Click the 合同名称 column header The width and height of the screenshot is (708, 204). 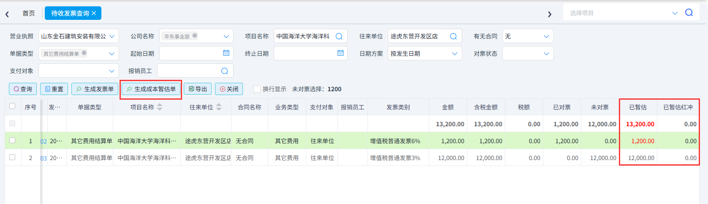coord(250,107)
